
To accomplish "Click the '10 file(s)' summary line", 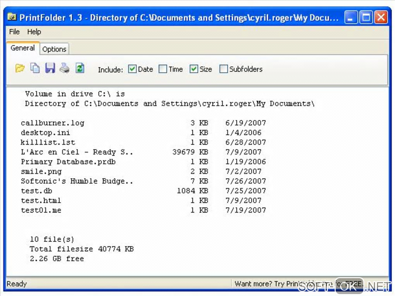I will pos(52,239).
